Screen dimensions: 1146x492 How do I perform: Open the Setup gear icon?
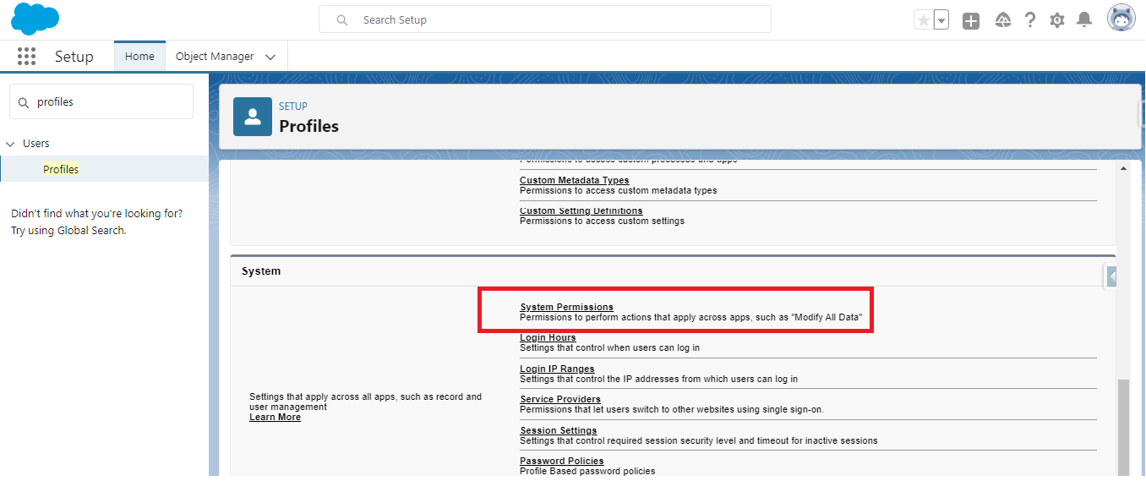(1057, 20)
